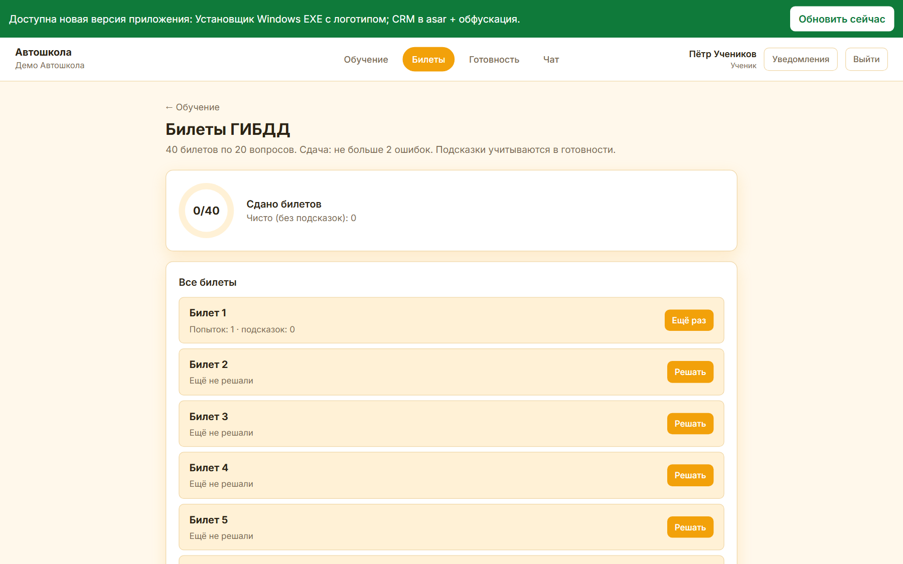Start solving Билет 2
The height and width of the screenshot is (564, 903).
click(x=690, y=372)
